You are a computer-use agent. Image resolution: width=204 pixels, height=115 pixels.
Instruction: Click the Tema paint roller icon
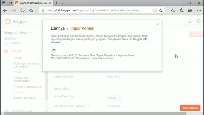point(6,43)
